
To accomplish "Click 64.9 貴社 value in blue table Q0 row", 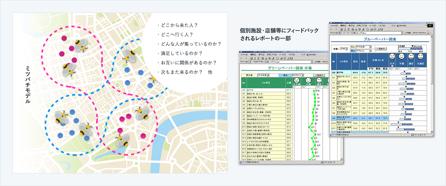I will tap(355, 73).
